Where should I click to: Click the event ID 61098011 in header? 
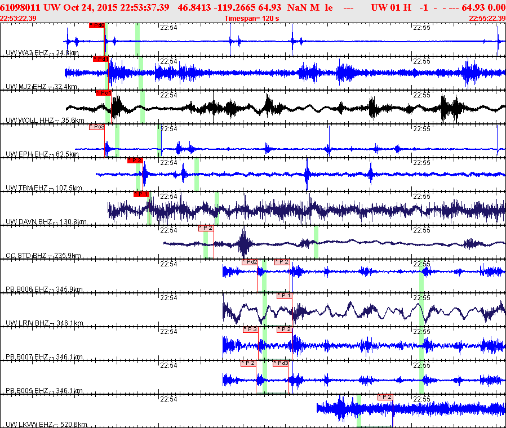tap(20, 7)
